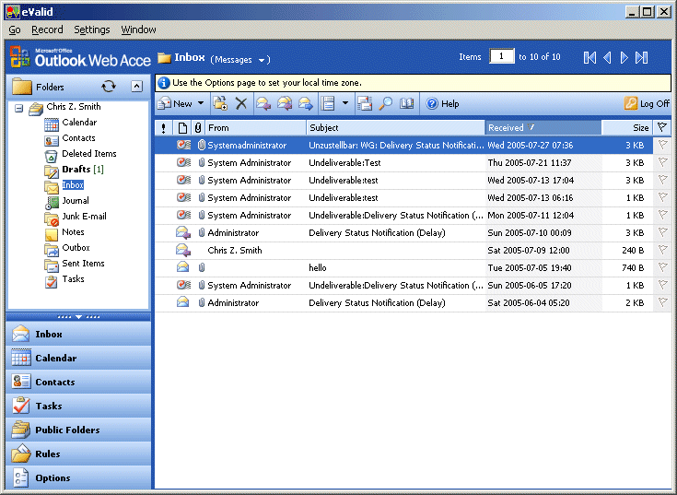The image size is (677, 495).
Task: Go to the previous page arrow
Action: [607, 57]
